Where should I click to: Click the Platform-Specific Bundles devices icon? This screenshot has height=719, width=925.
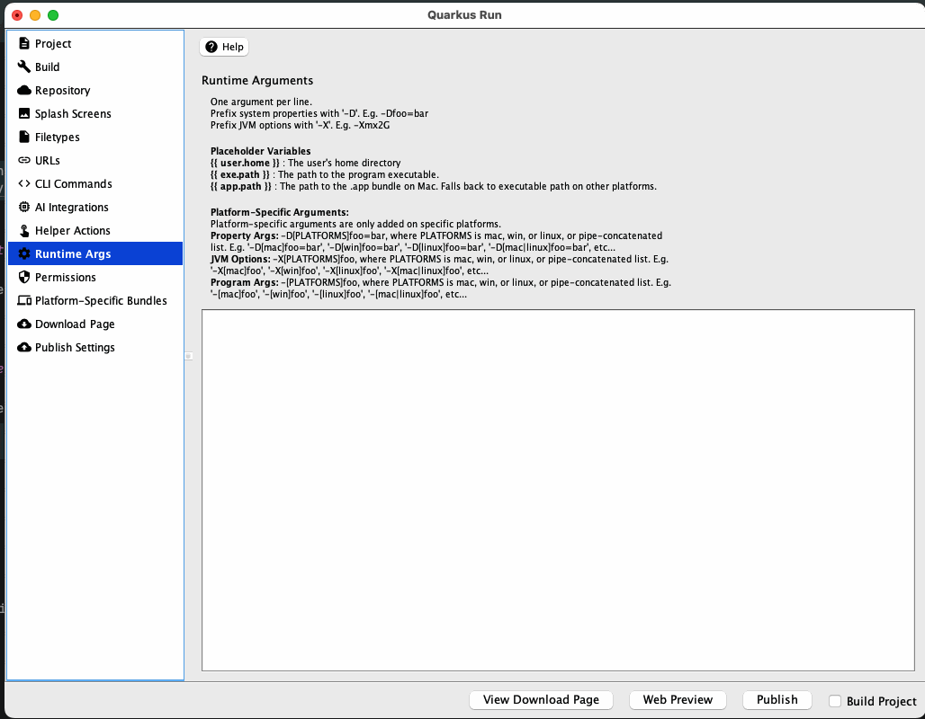[24, 300]
